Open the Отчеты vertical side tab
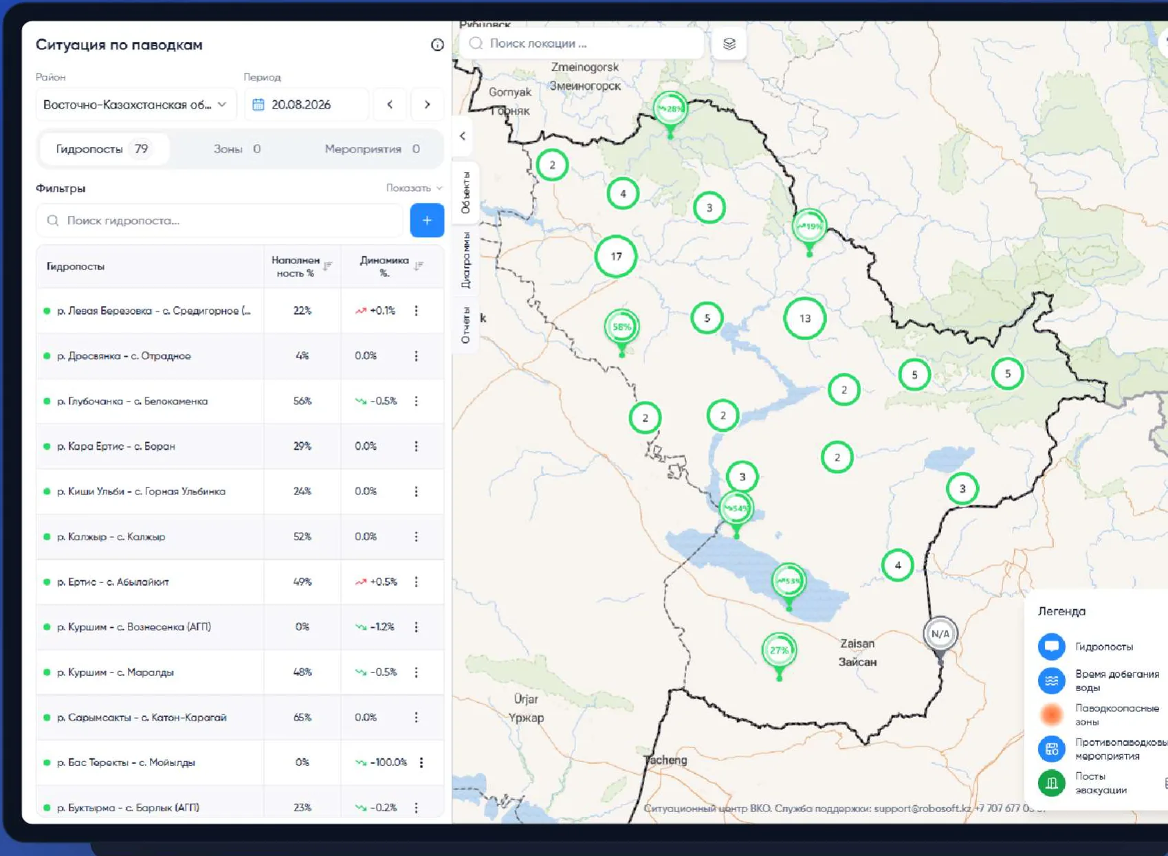Viewport: 1168px width, 856px height. [x=465, y=325]
